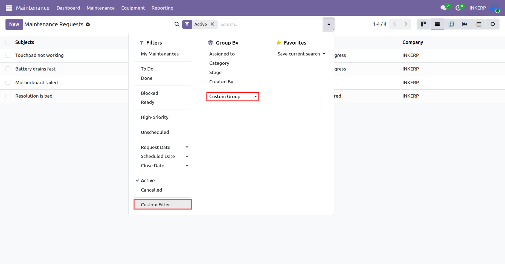Viewport: 505px width, 264px height.
Task: Check the Motherboard failed row
Action: point(8,83)
